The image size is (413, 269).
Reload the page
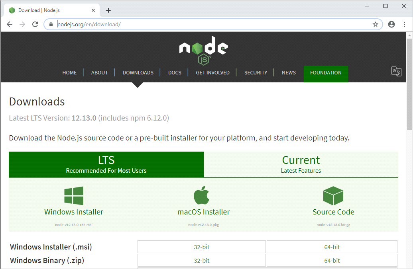35,24
